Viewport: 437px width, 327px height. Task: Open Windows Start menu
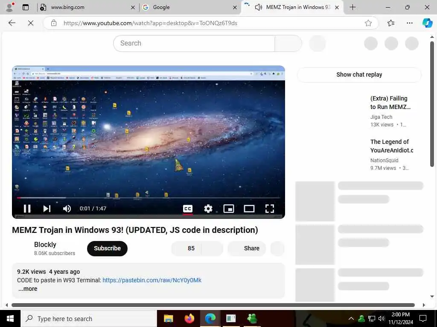pyautogui.click(x=10, y=318)
